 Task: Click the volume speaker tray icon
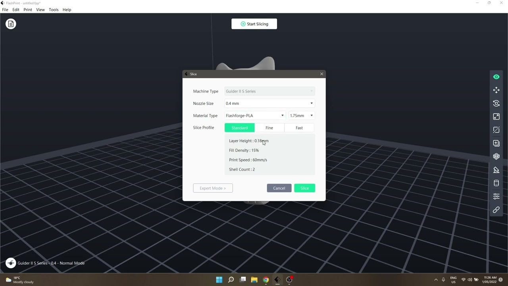point(470,280)
